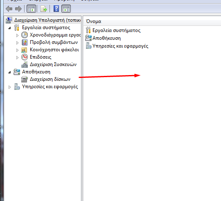Expand the Προβολή συμβάντων node

(x=17, y=43)
